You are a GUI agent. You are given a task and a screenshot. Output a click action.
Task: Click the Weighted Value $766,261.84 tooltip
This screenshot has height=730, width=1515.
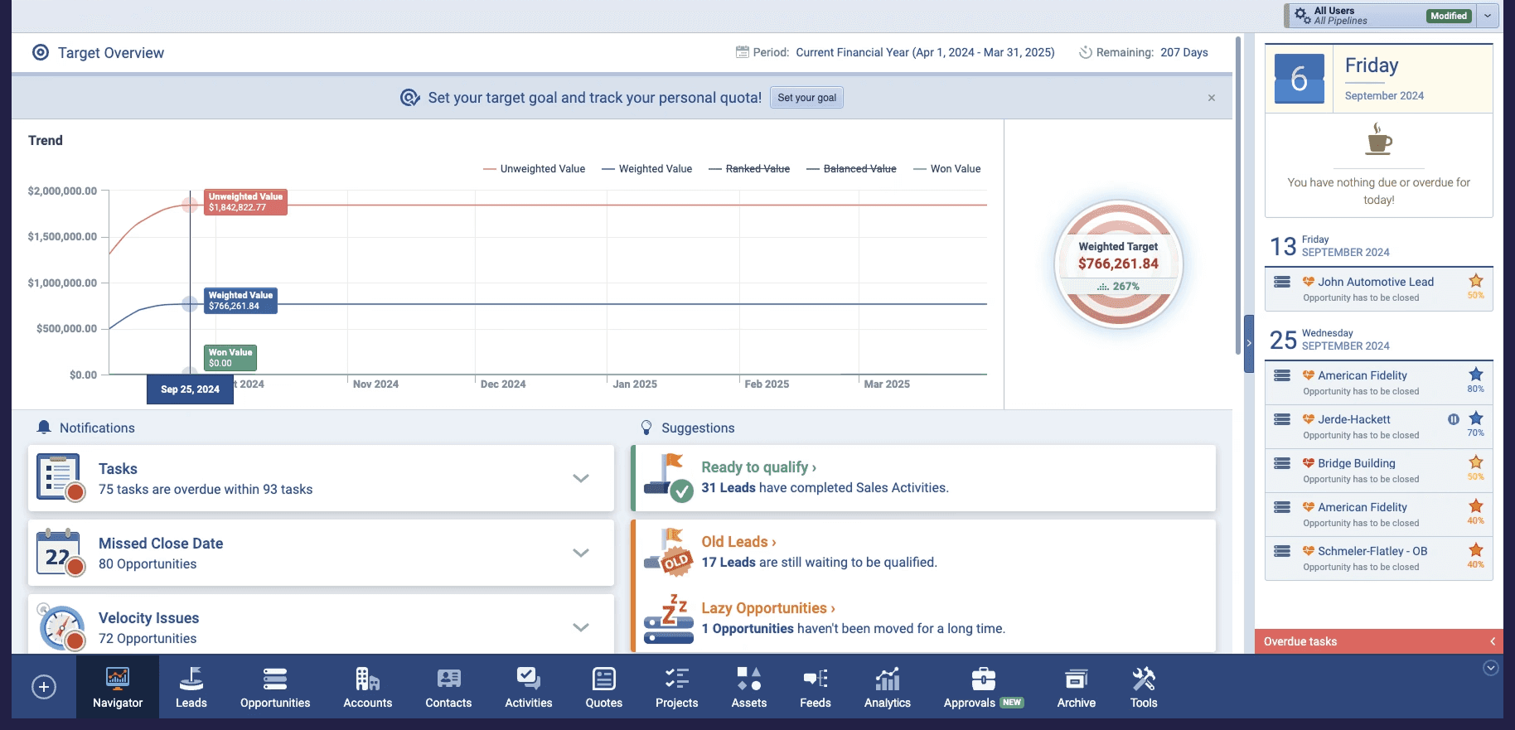click(240, 301)
